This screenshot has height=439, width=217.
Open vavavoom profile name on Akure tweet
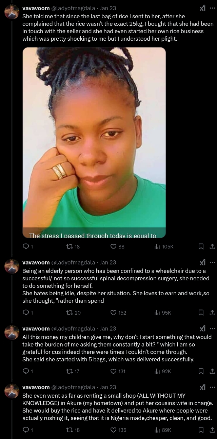[36, 387]
